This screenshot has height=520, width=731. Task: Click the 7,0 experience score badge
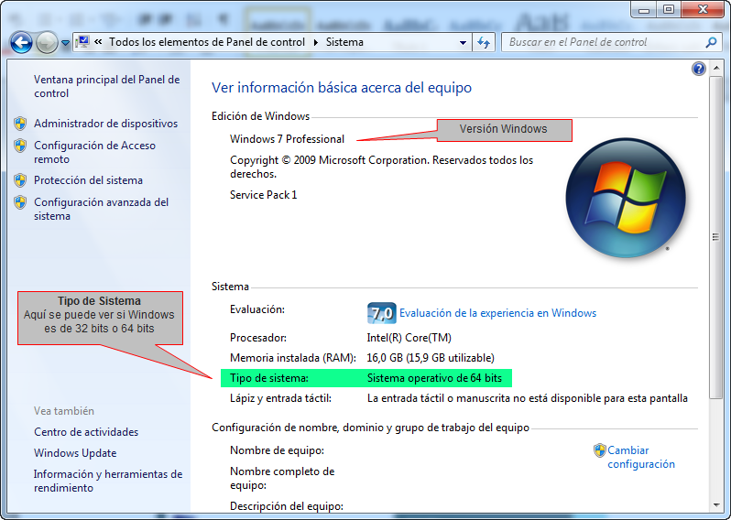pyautogui.click(x=381, y=313)
